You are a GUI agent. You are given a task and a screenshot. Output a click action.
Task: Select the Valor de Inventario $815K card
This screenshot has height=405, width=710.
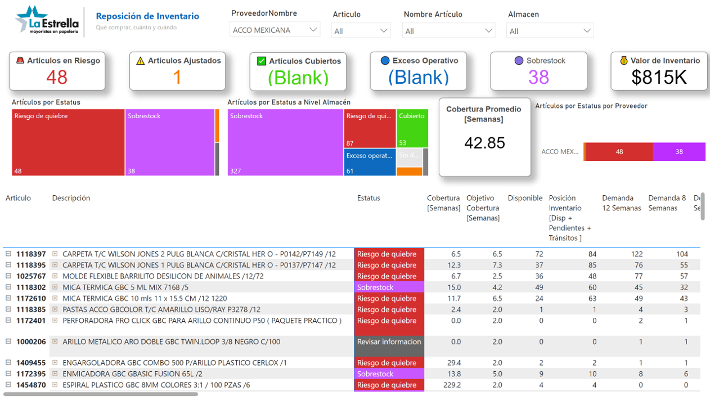659,71
